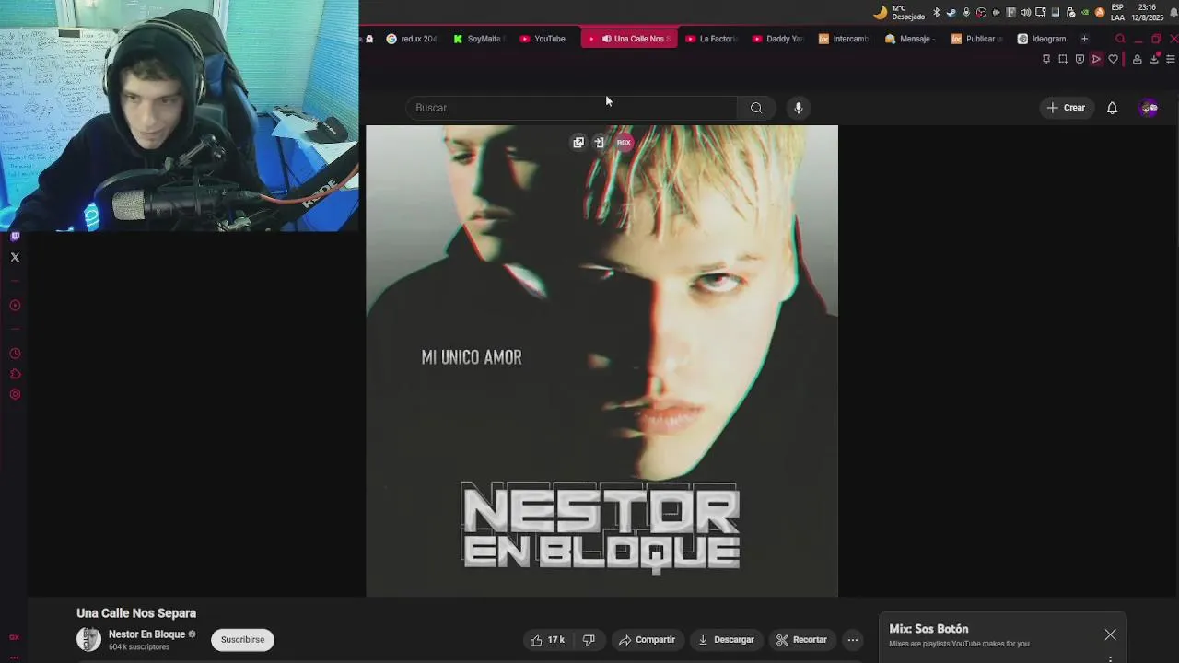This screenshot has height=663, width=1179.
Task: Like the video with thumbs-up 17 k
Action: tap(547, 640)
